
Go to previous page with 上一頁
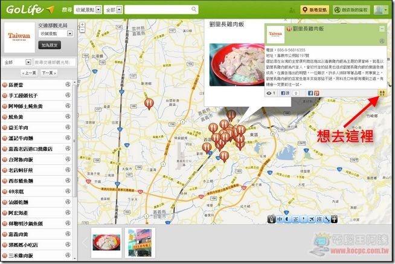pos(29,73)
